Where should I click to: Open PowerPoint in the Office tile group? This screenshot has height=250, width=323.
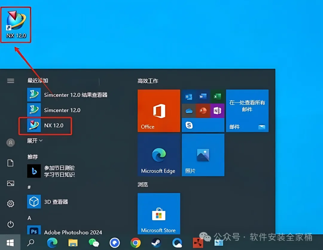[203, 111]
